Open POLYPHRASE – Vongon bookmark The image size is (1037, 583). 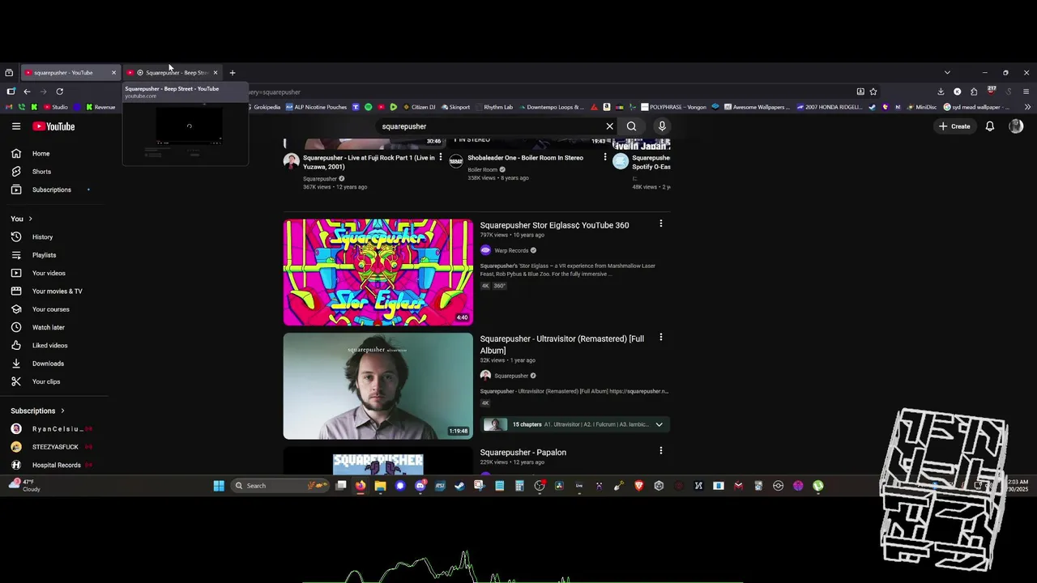673,107
